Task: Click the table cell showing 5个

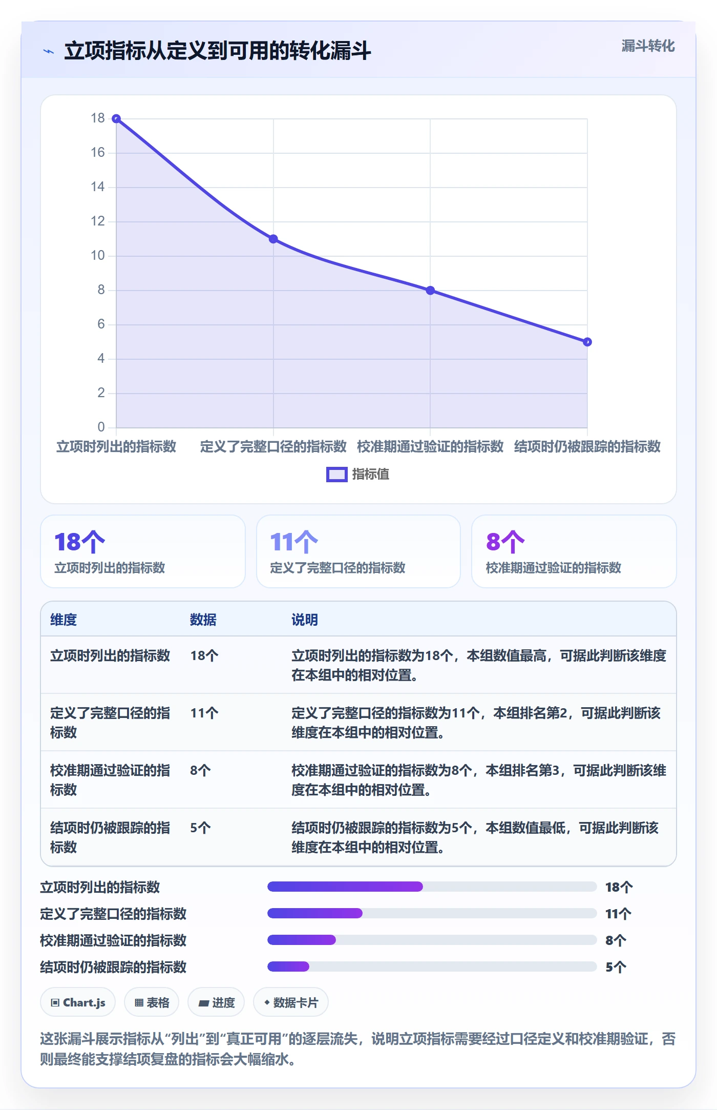Action: (200, 828)
